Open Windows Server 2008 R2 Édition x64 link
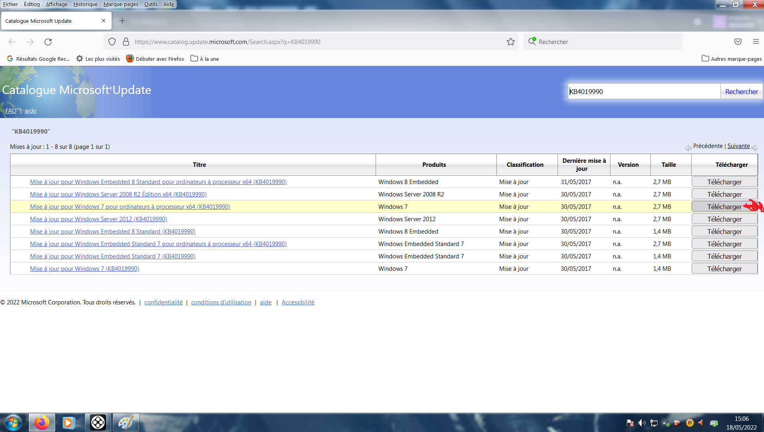The image size is (764, 432). 118,194
